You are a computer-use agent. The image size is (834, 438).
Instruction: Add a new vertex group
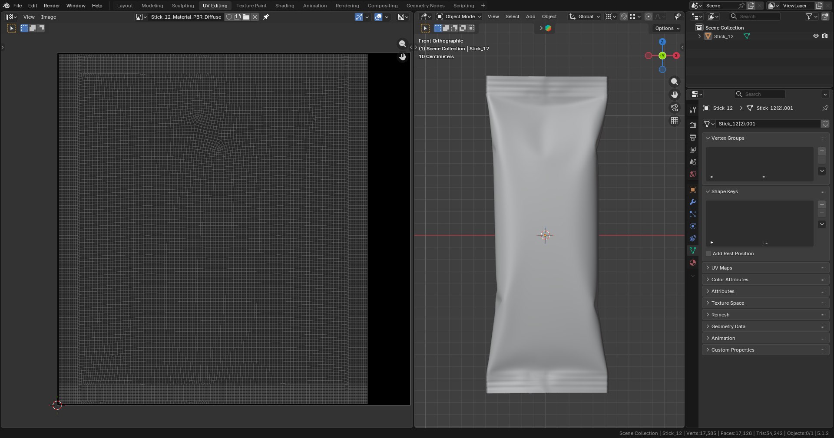(822, 151)
